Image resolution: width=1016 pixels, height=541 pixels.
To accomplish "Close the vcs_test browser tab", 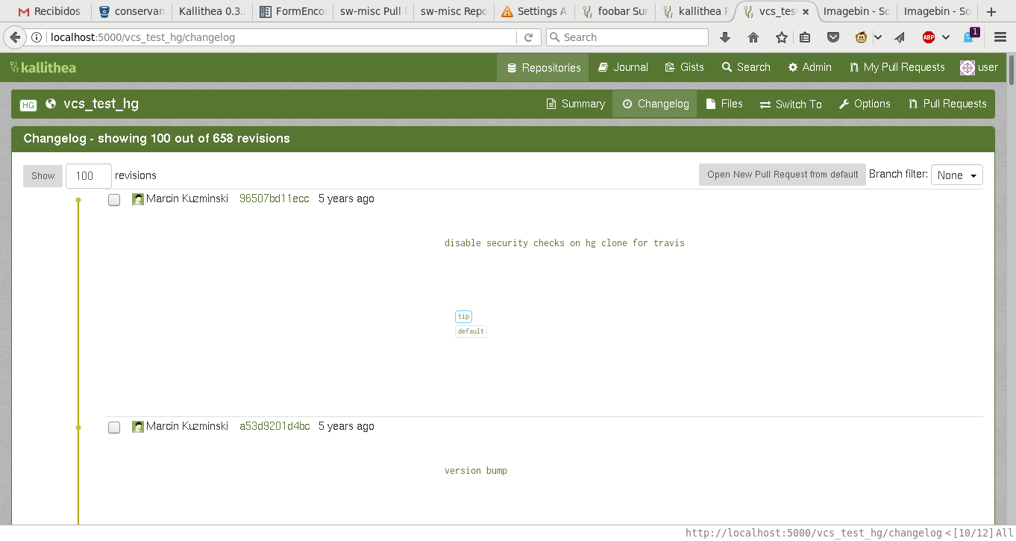I will coord(806,12).
